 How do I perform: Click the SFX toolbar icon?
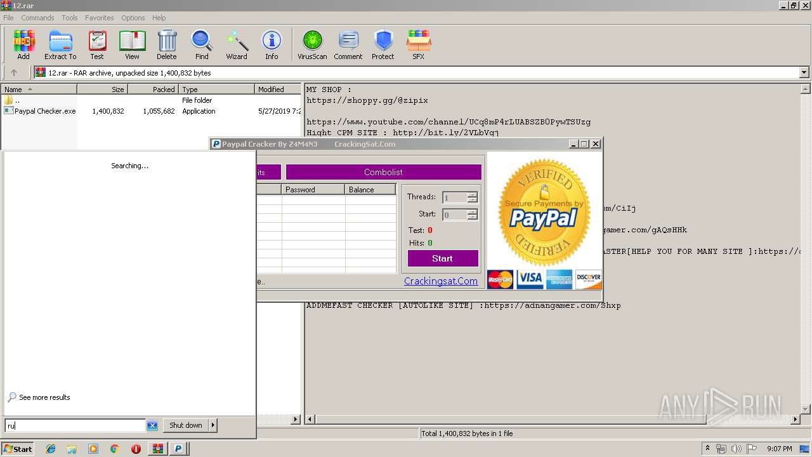(x=419, y=45)
